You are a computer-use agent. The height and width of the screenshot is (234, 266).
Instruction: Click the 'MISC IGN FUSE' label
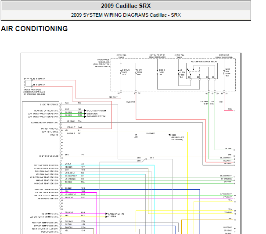tap(228, 72)
